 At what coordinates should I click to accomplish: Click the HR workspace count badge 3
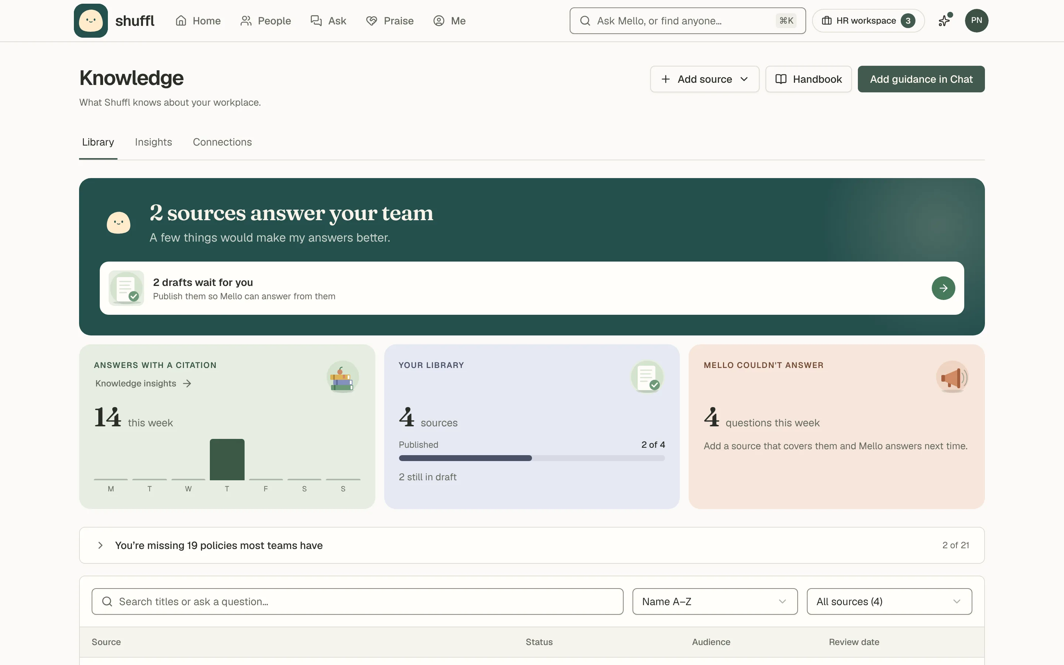[x=907, y=21]
